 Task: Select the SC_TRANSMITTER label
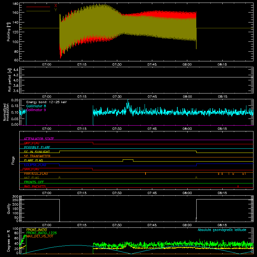(37, 156)
